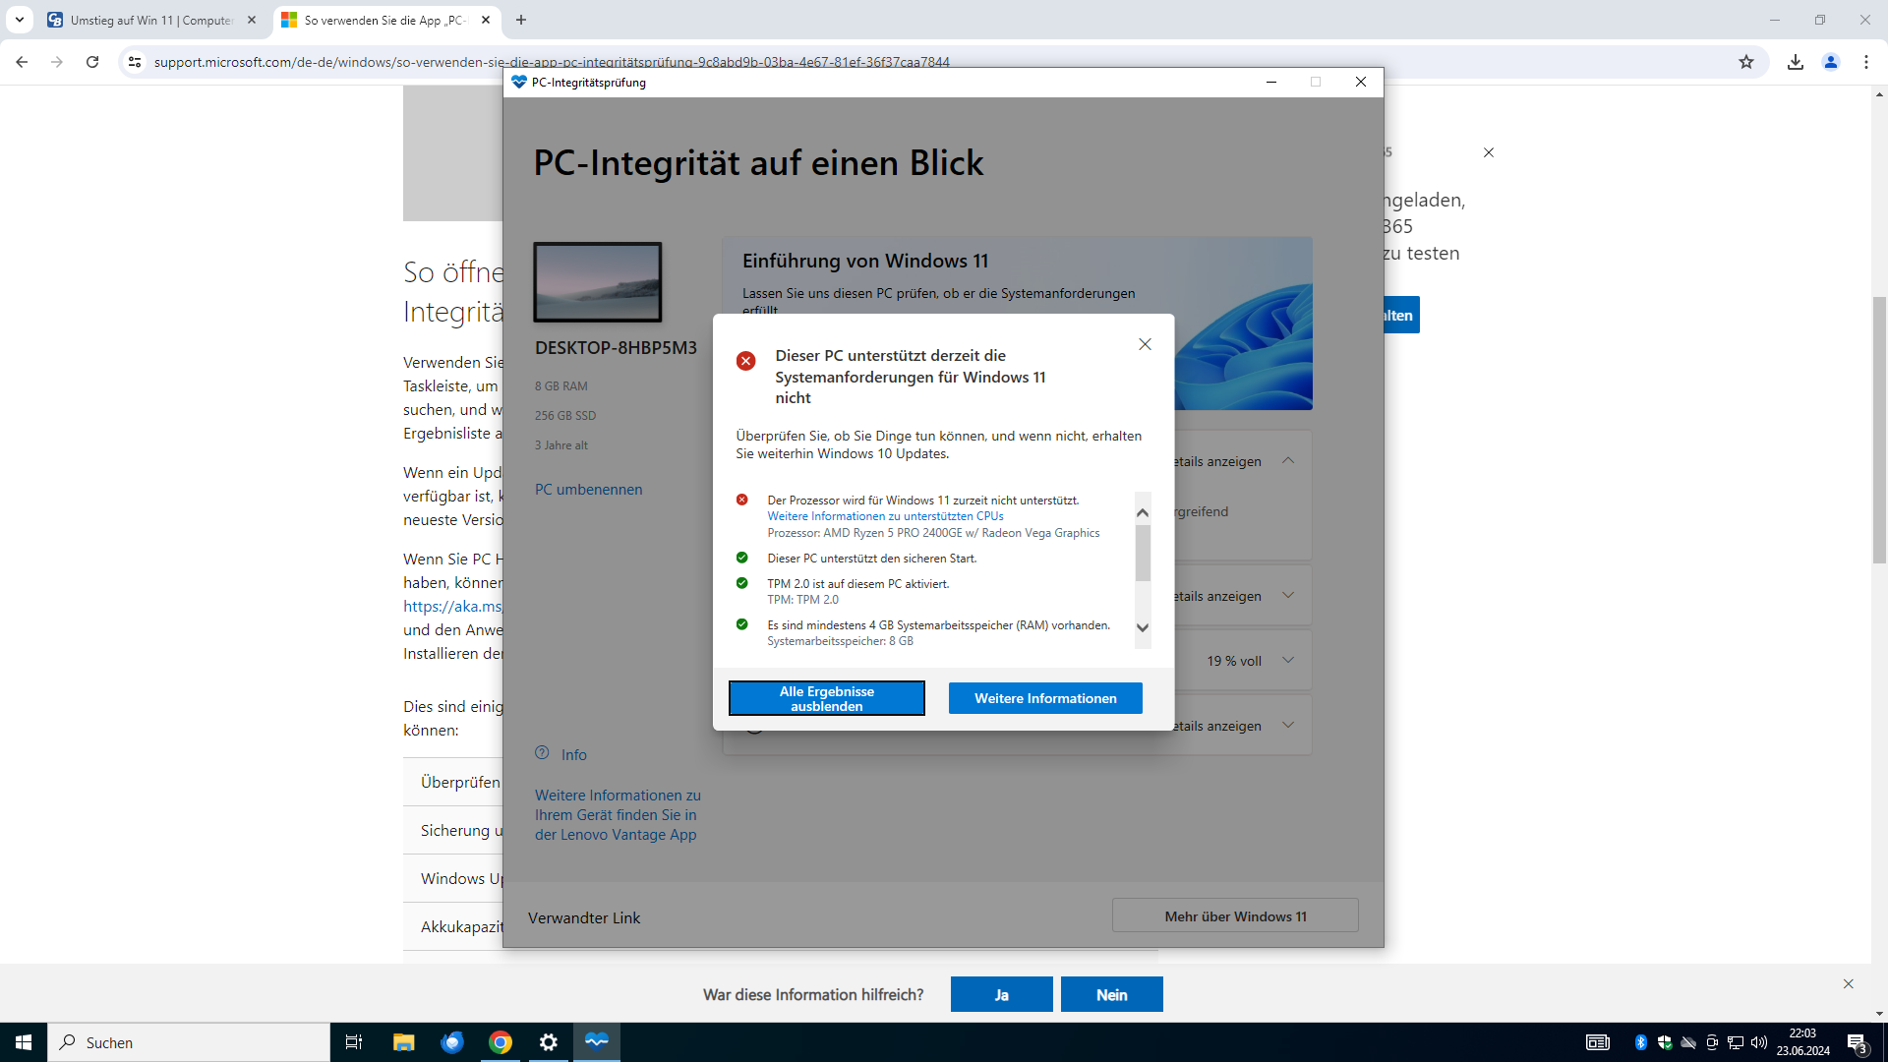Open Chrome downloads from the toolbar icon

1796,61
